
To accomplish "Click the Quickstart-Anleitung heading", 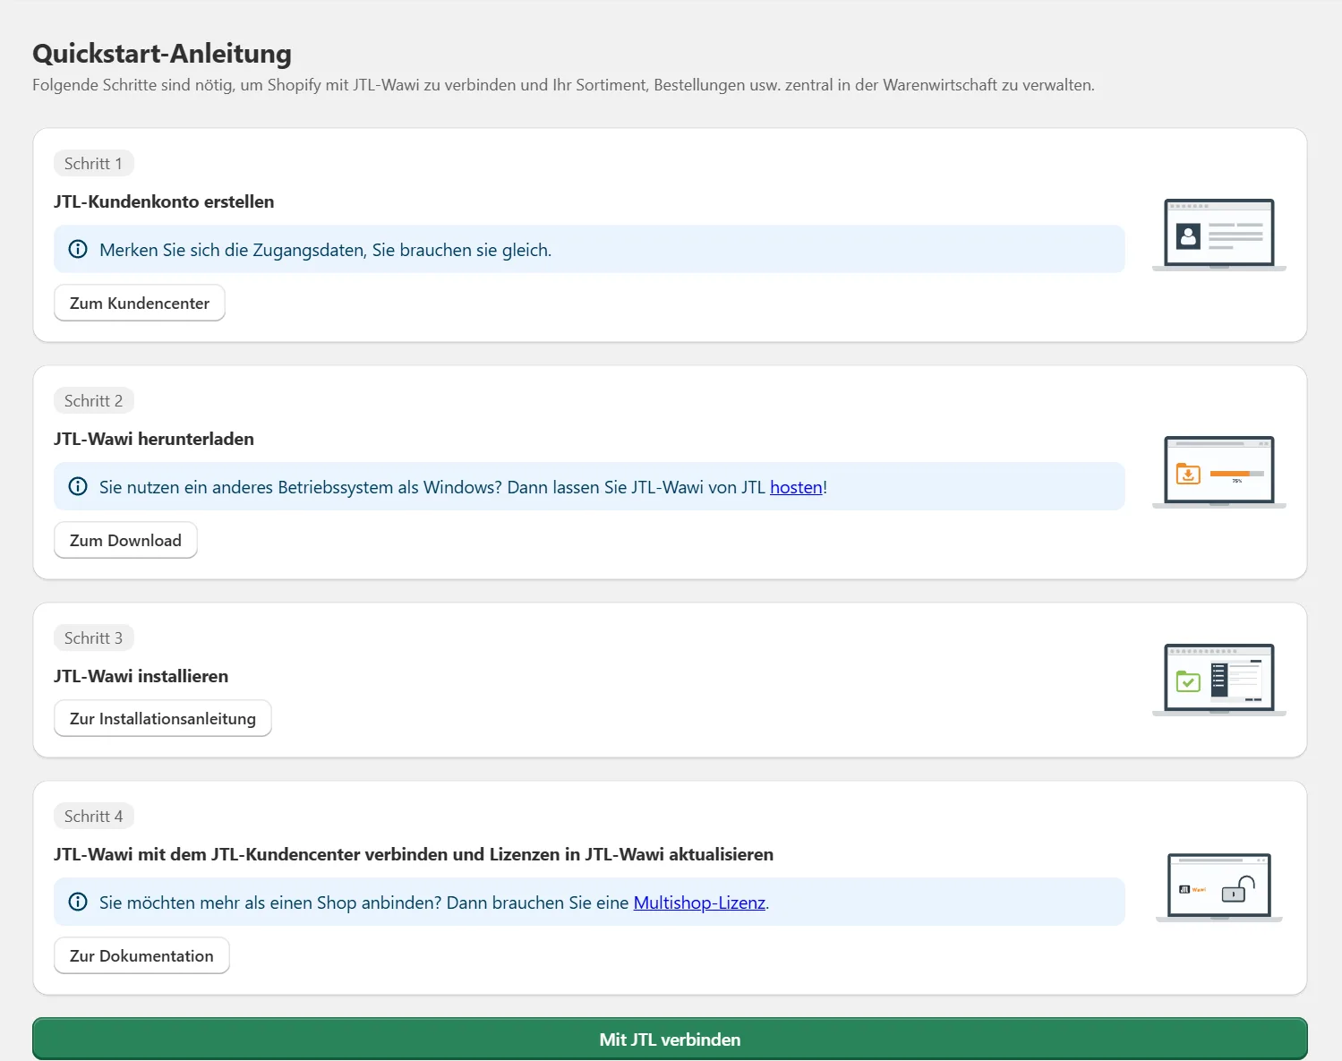I will click(x=162, y=54).
